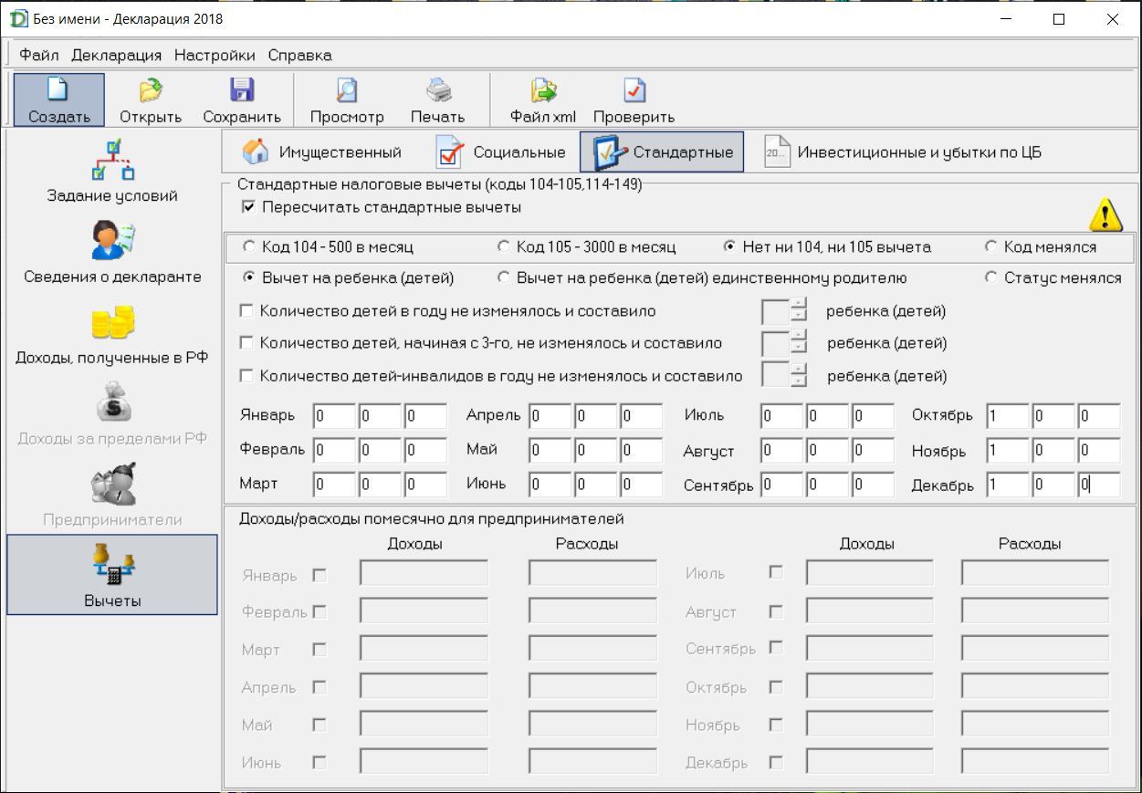Image resolution: width=1142 pixels, height=793 pixels.
Task: Switch to Социальные deductions tab
Action: pyautogui.click(x=499, y=152)
